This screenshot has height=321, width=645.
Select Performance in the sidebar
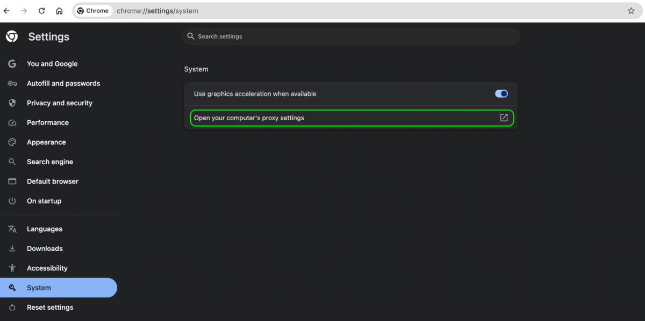(48, 122)
